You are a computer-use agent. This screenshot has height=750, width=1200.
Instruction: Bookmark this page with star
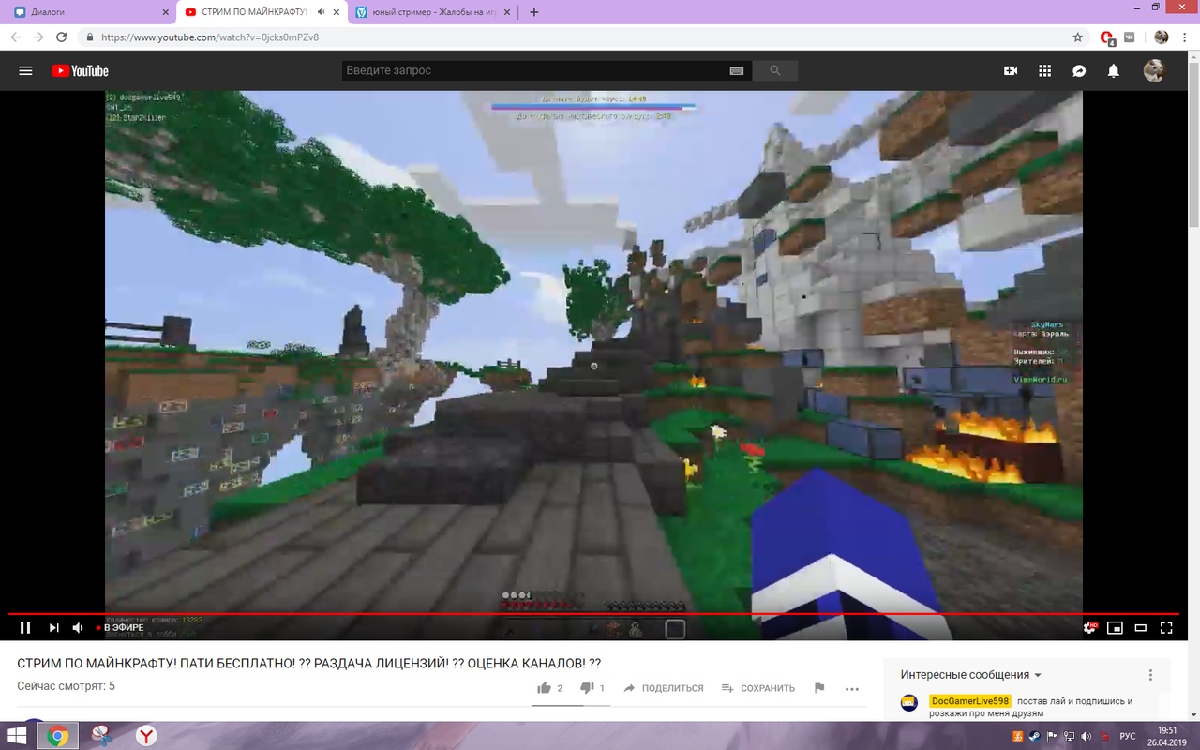[1078, 37]
